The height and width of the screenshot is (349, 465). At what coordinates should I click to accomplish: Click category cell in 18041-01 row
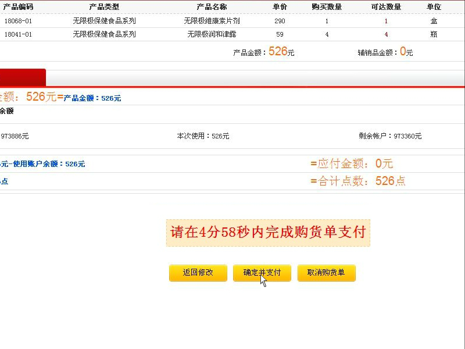click(105, 34)
